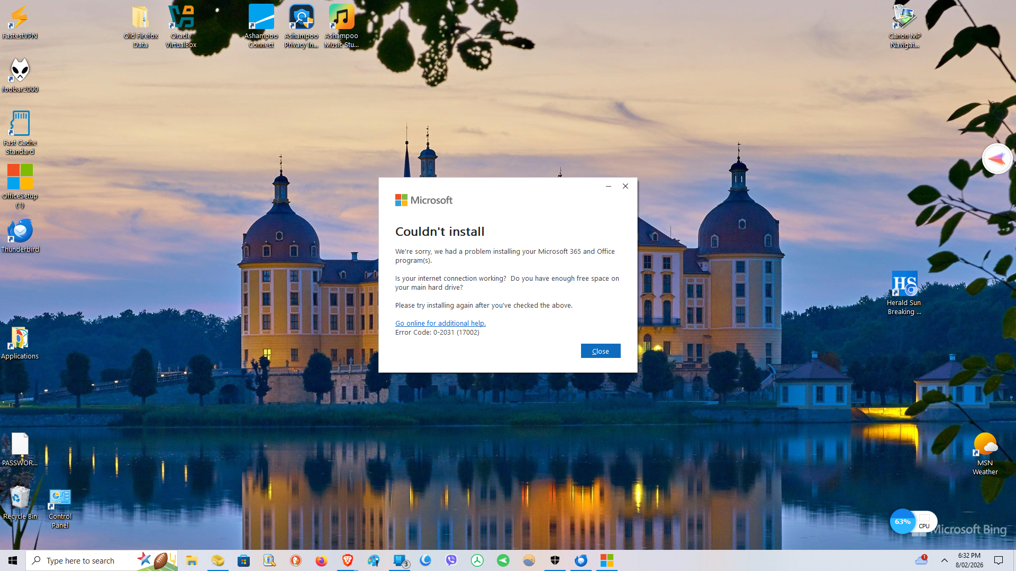The width and height of the screenshot is (1016, 571).
Task: Click the Close button in error dialog
Action: point(600,351)
